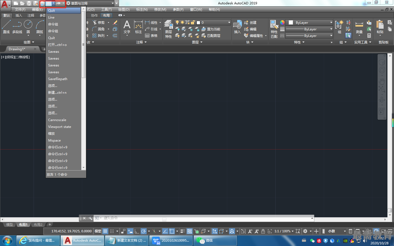Click the Erase tool icon in modify panel
394x246 pixels.
(115, 22)
